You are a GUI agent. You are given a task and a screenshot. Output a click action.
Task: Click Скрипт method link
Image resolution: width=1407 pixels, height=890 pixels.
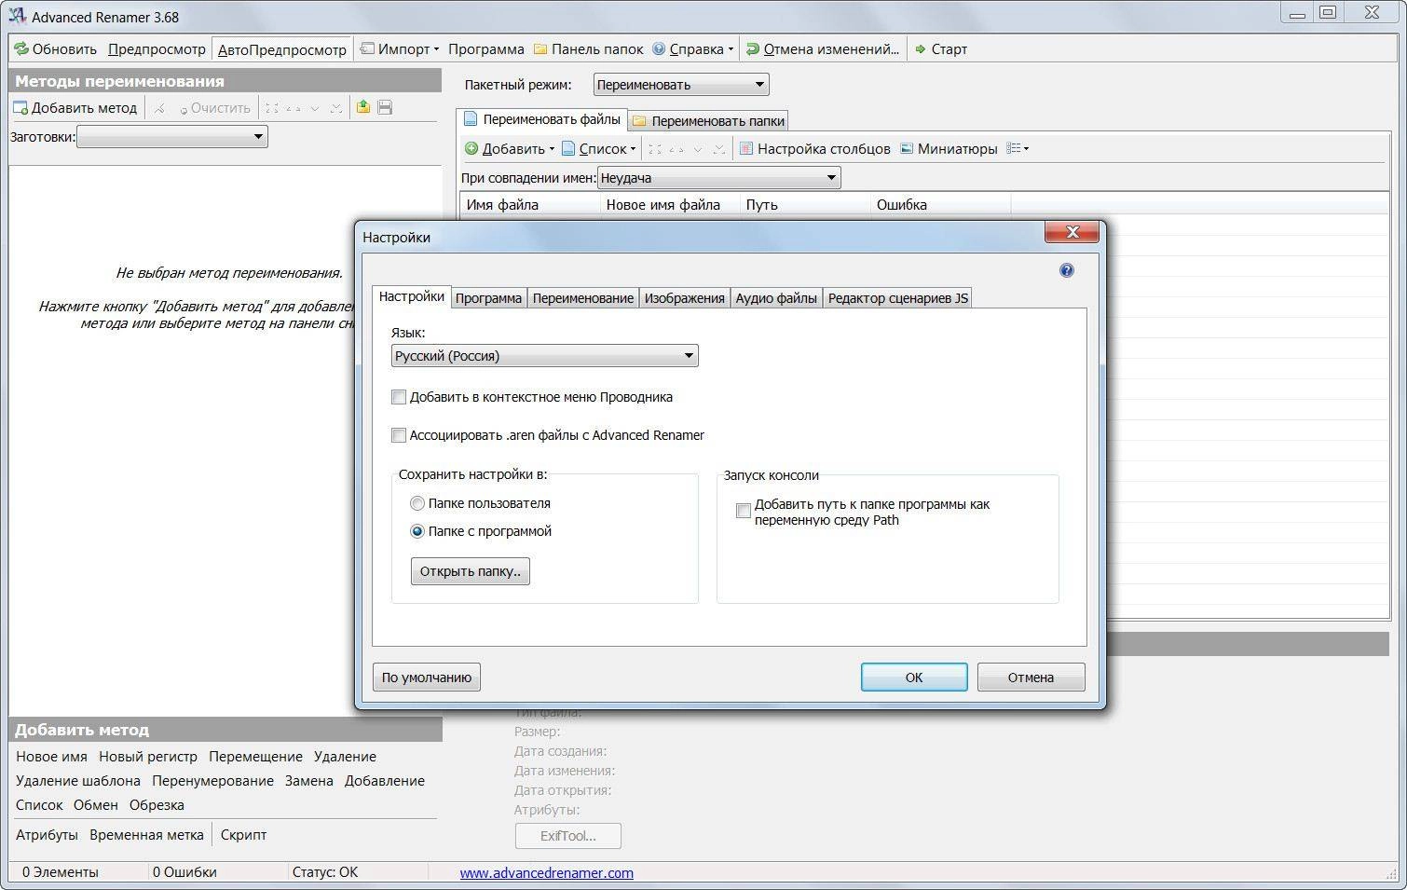pyautogui.click(x=243, y=835)
